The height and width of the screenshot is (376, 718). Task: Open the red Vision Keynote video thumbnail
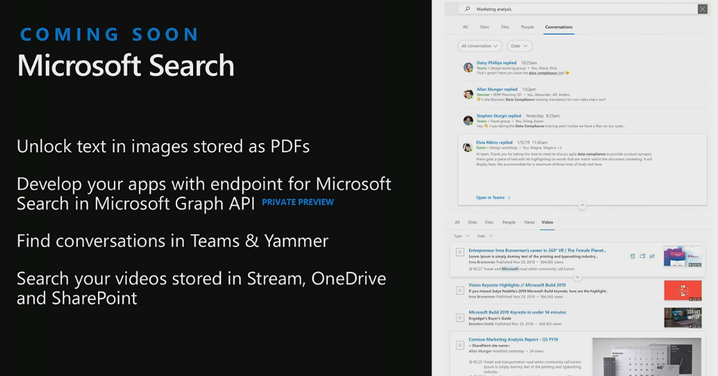pyautogui.click(x=683, y=290)
